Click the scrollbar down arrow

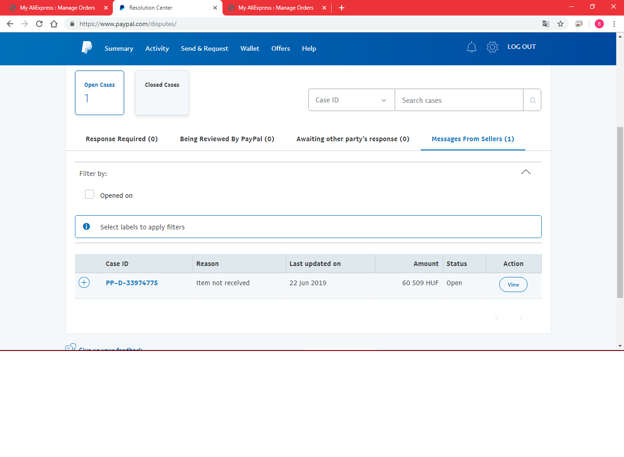pyautogui.click(x=620, y=346)
